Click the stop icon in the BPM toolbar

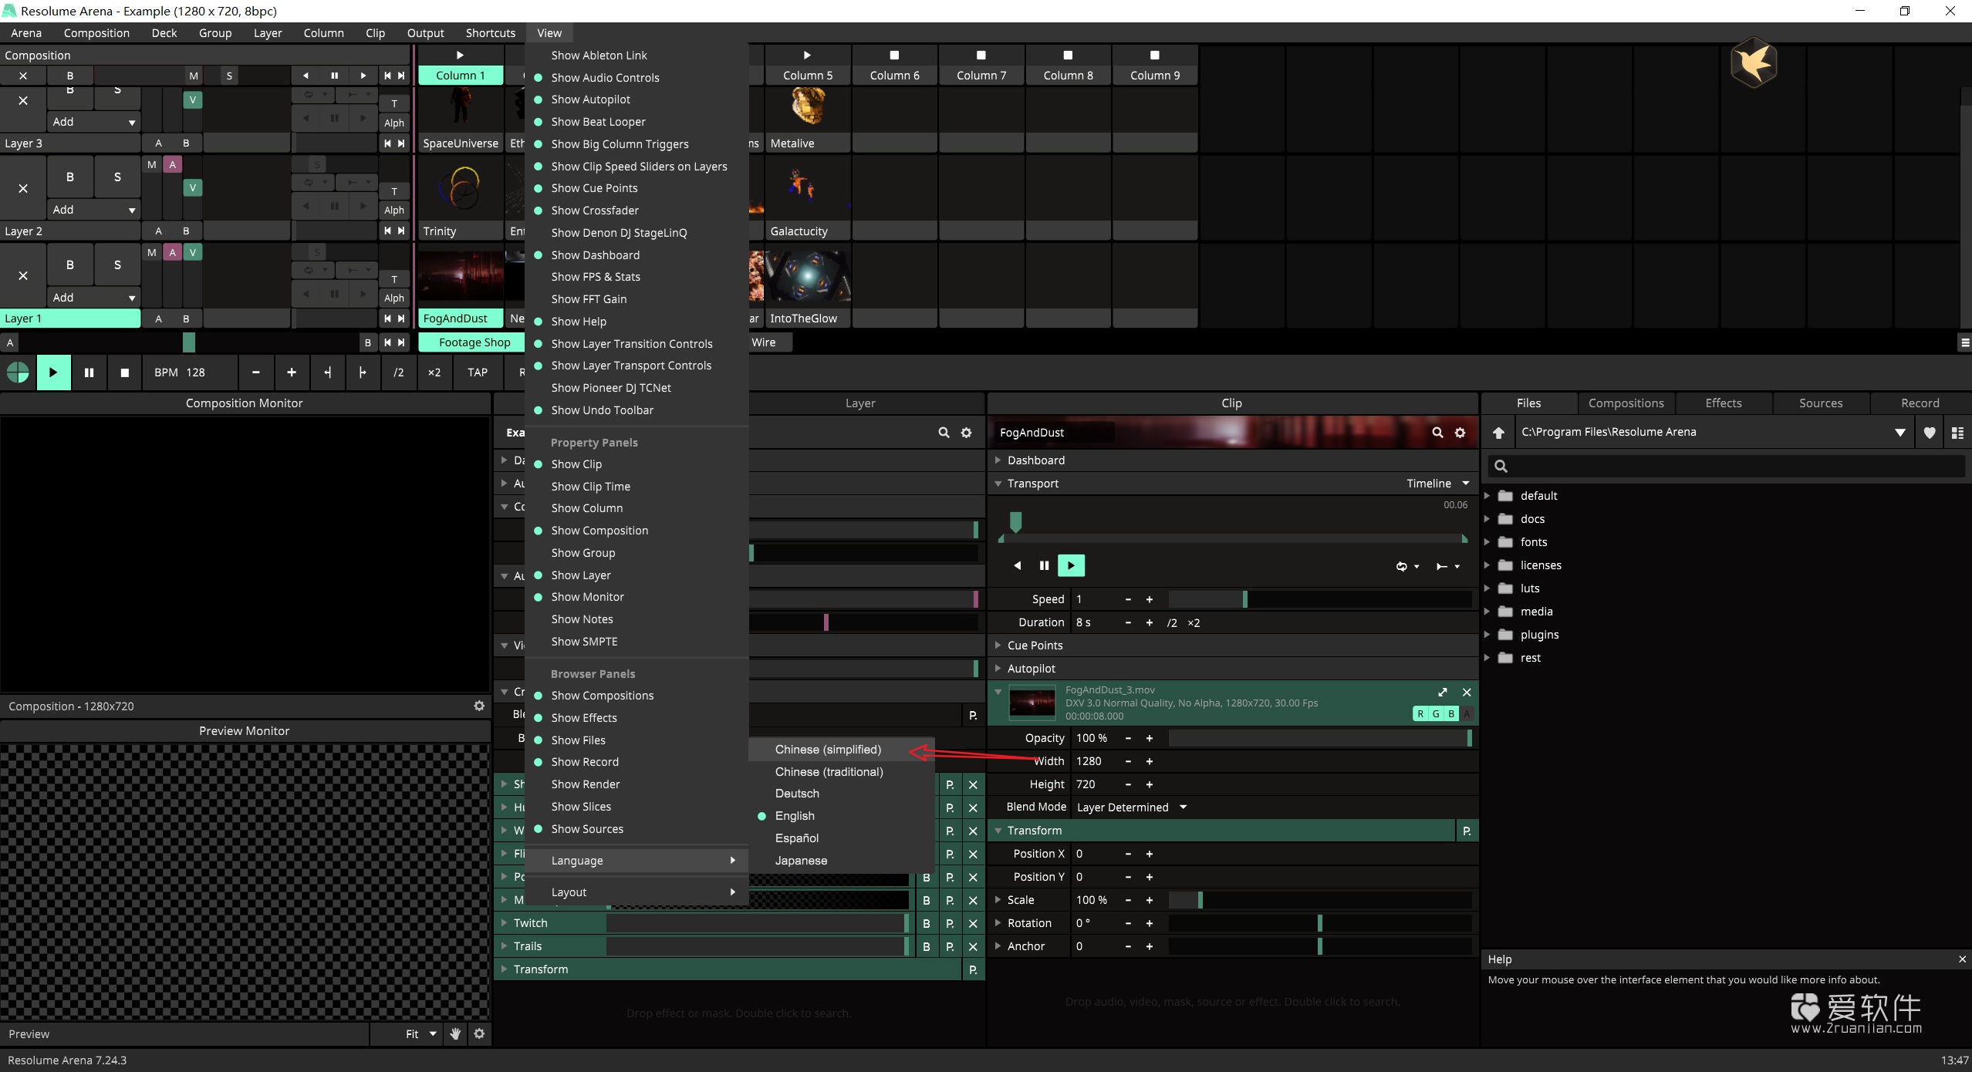pos(123,373)
